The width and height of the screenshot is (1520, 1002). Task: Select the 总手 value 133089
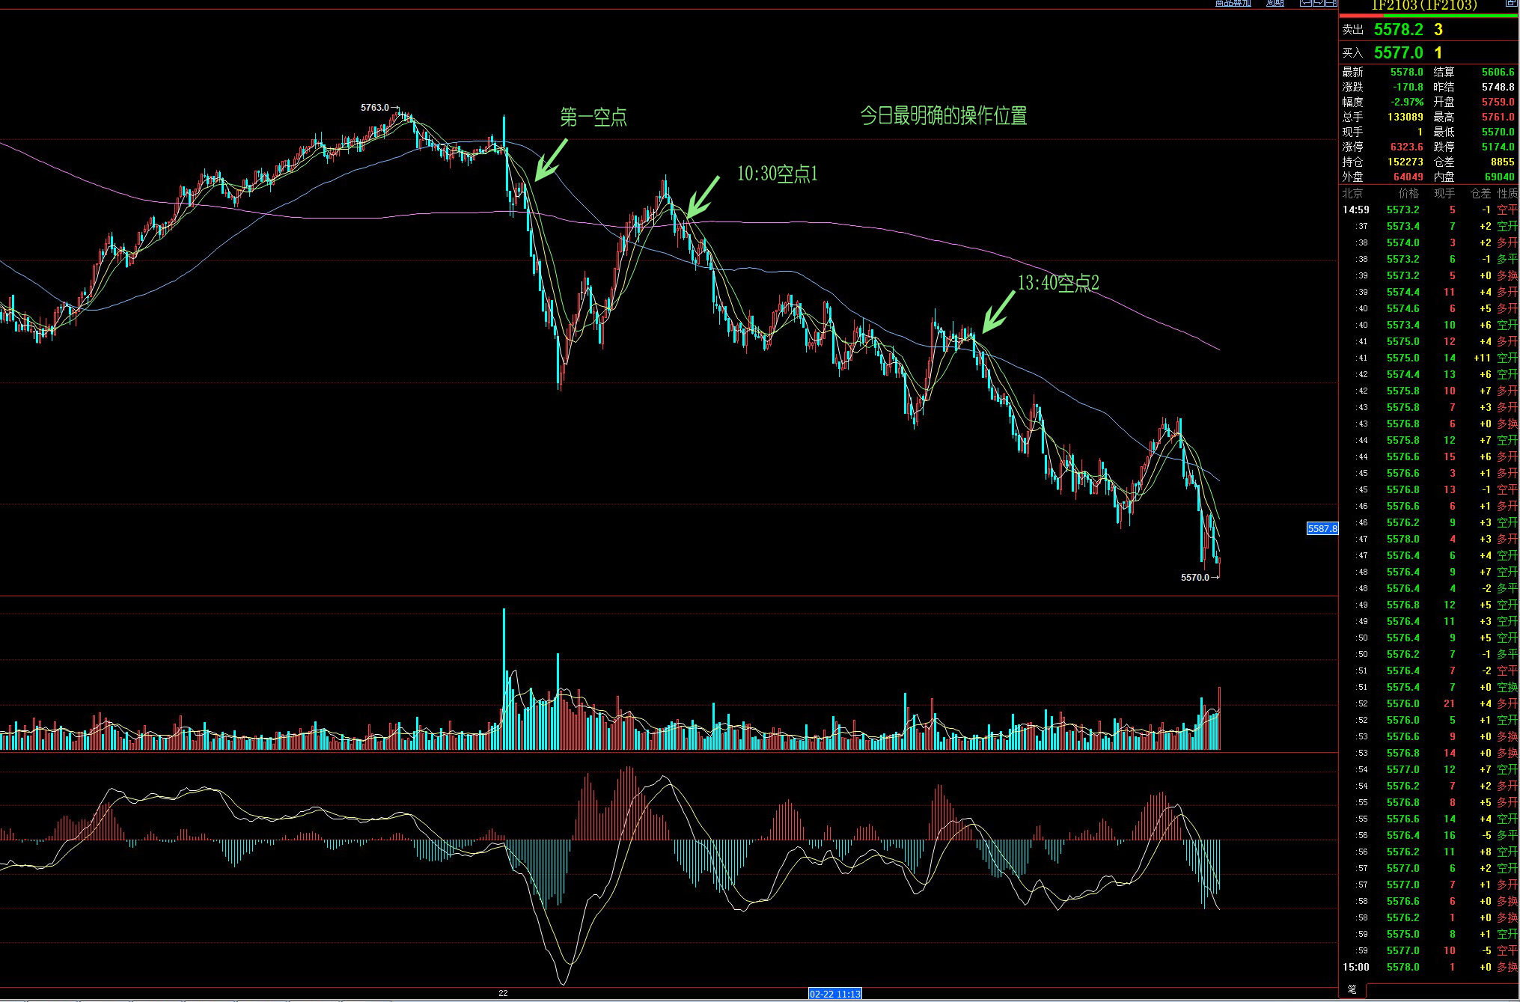(1405, 117)
